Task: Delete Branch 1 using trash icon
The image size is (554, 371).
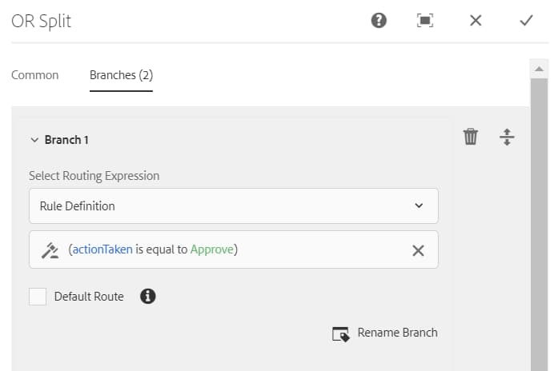Action: click(471, 137)
